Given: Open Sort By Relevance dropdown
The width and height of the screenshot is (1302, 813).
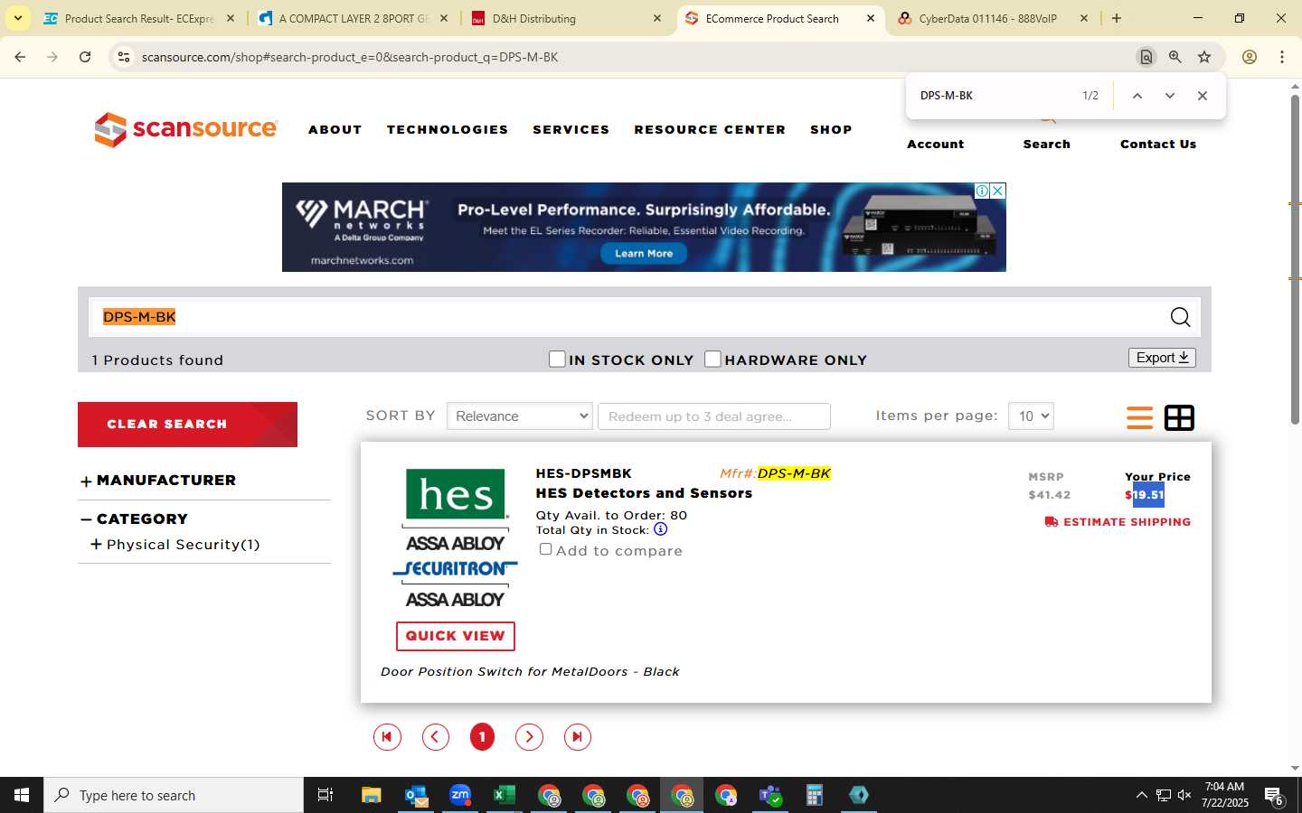Looking at the screenshot, I should tap(520, 416).
